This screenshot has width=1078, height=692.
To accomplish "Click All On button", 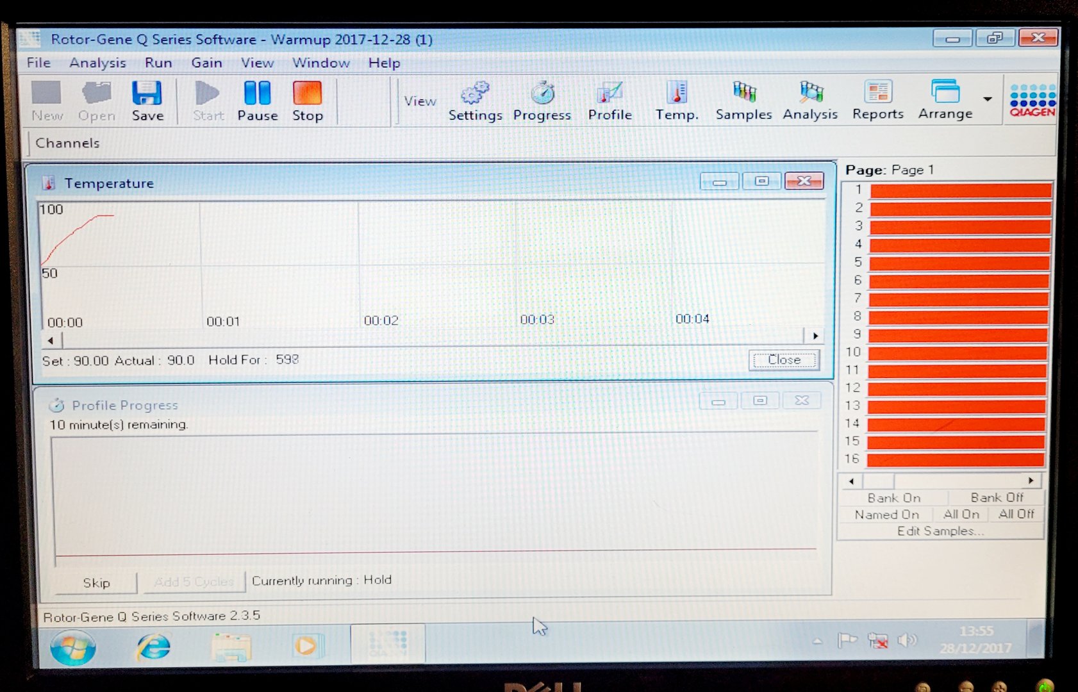I will (961, 514).
